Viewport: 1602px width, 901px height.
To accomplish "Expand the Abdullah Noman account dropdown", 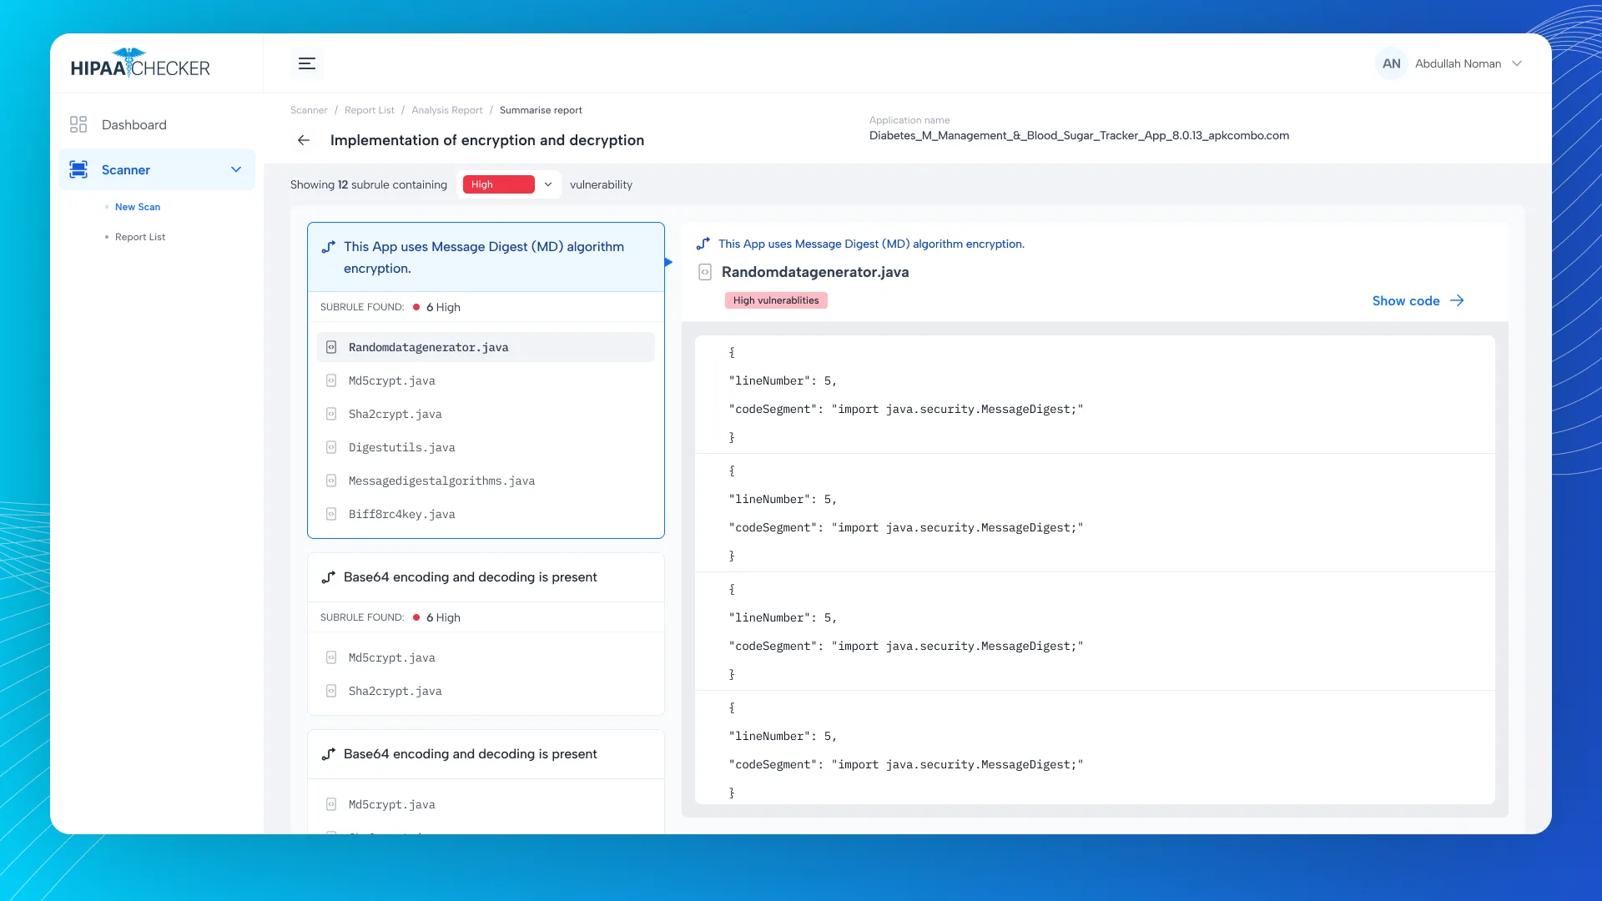I will [x=1517, y=63].
